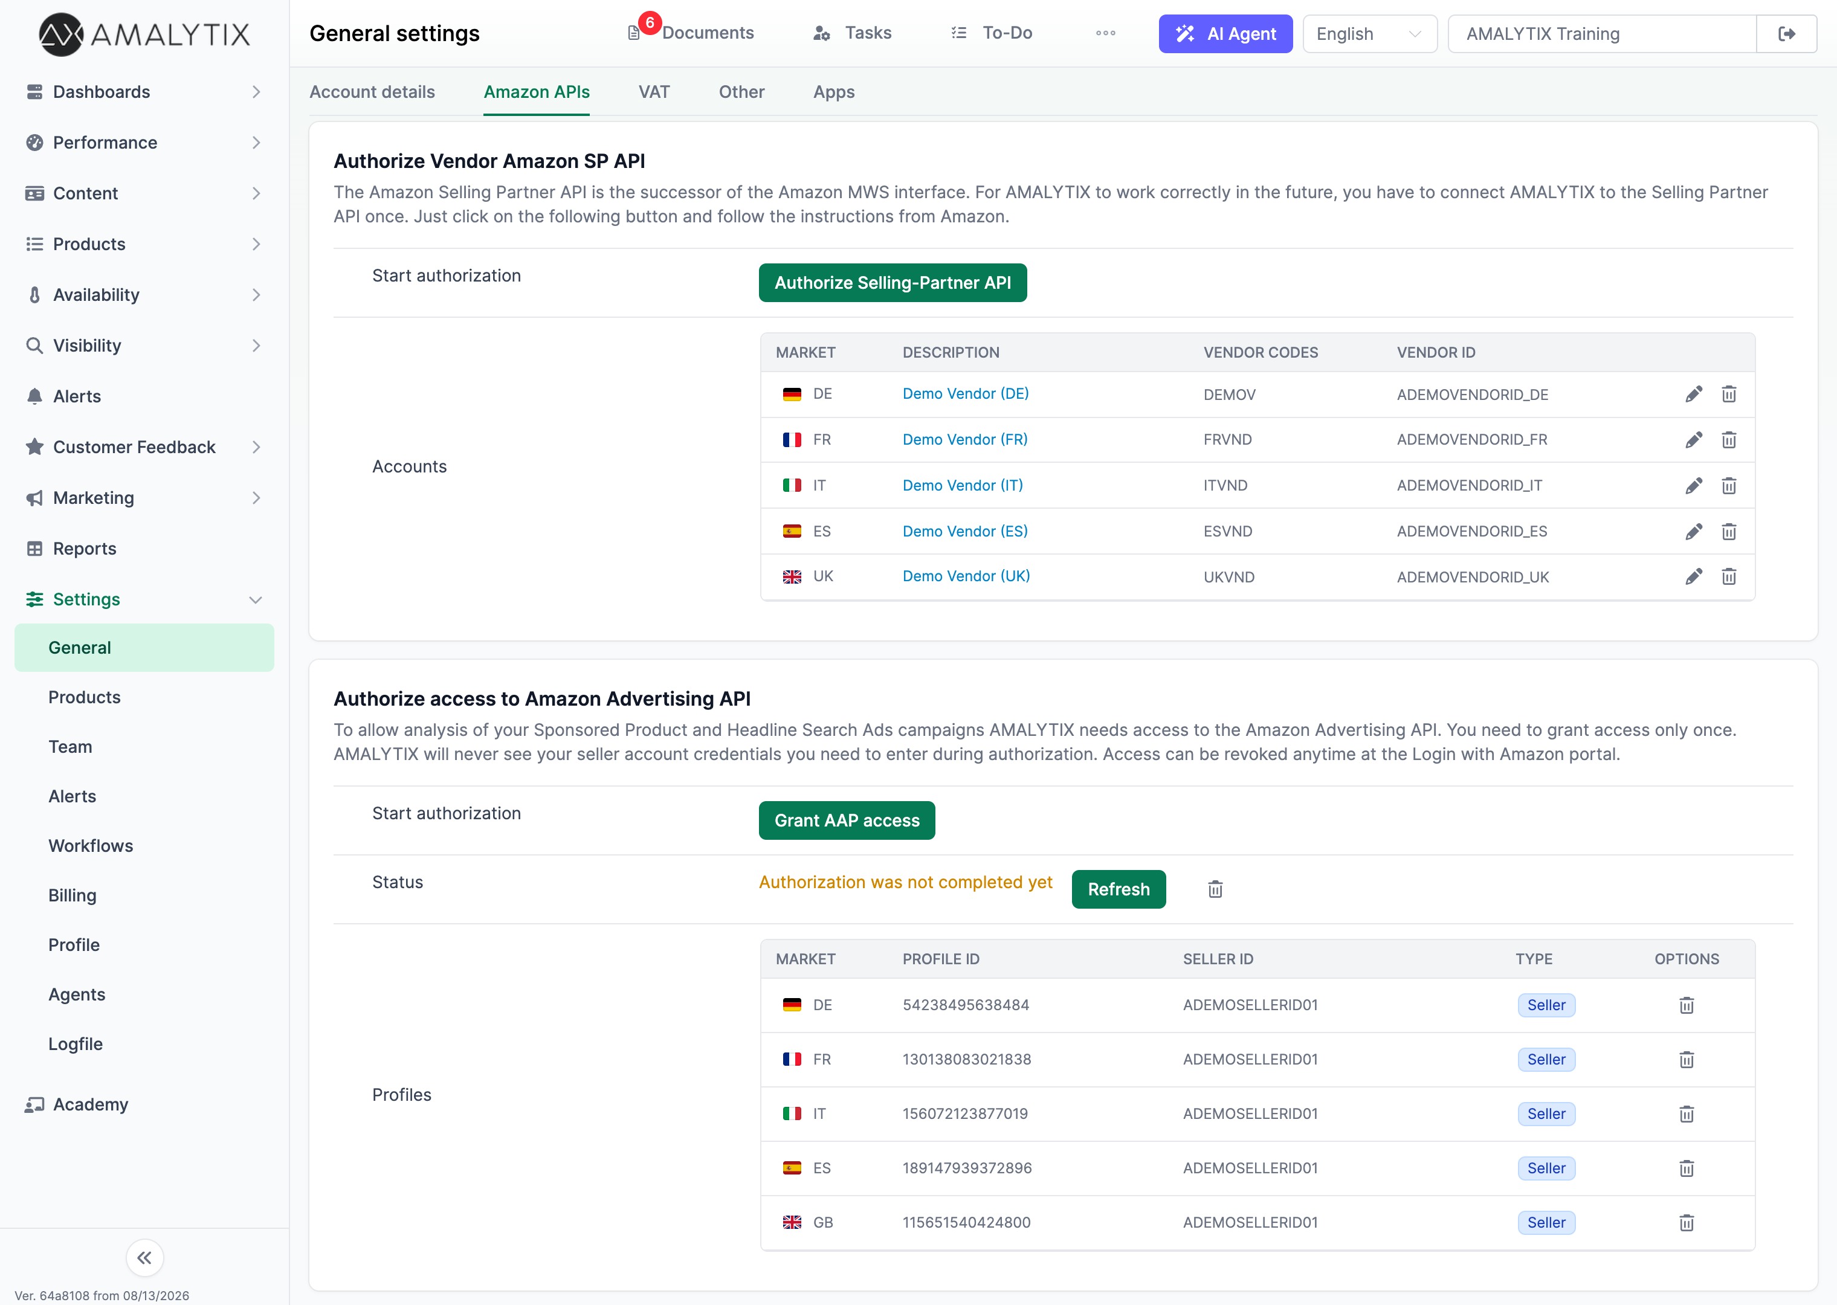Open the To-Do list
1837x1305 pixels.
coord(992,33)
